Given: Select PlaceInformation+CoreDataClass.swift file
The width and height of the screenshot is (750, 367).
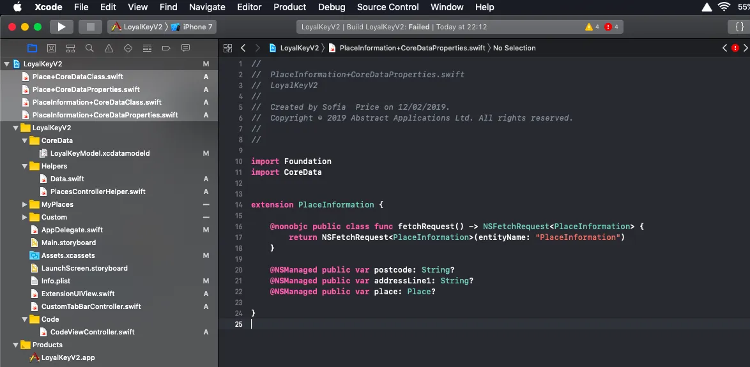Looking at the screenshot, I should pyautogui.click(x=109, y=102).
